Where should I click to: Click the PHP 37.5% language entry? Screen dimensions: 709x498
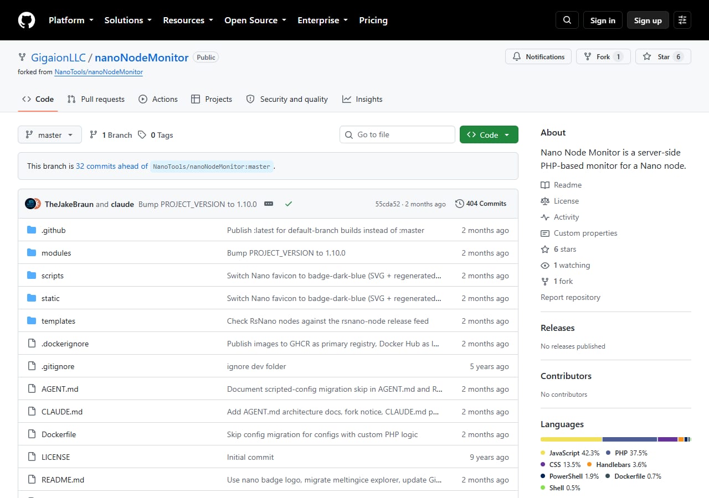627,453
